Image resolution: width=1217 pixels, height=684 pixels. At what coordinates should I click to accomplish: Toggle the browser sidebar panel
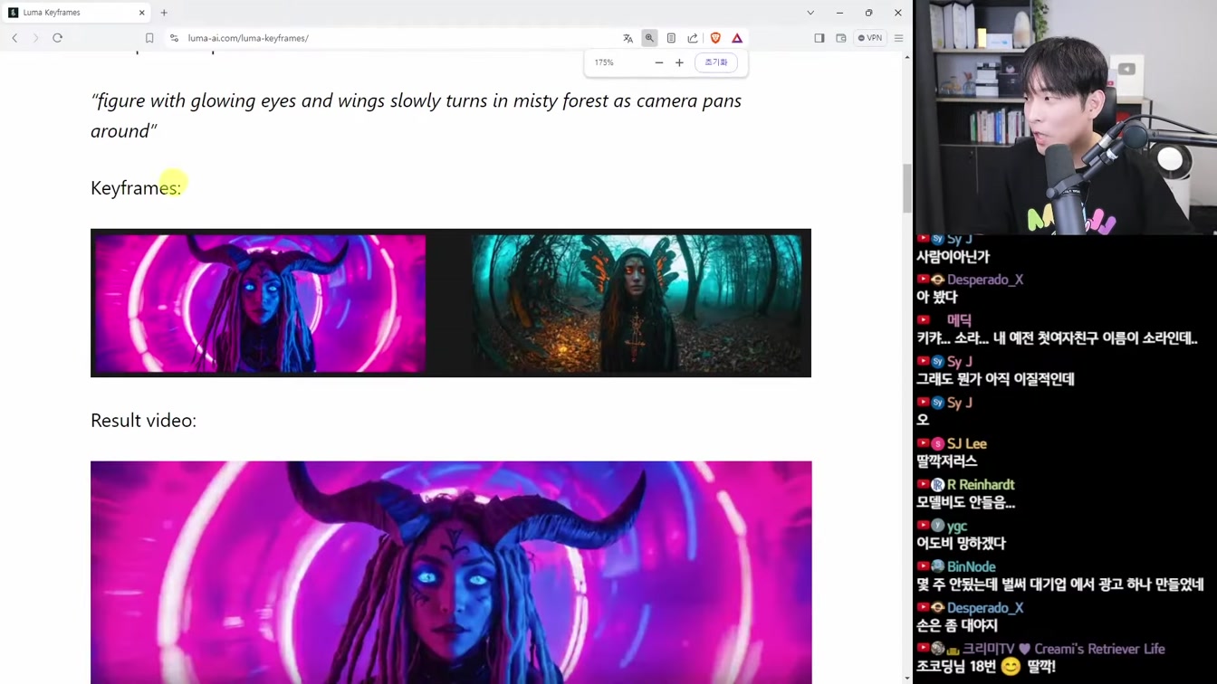pyautogui.click(x=819, y=38)
